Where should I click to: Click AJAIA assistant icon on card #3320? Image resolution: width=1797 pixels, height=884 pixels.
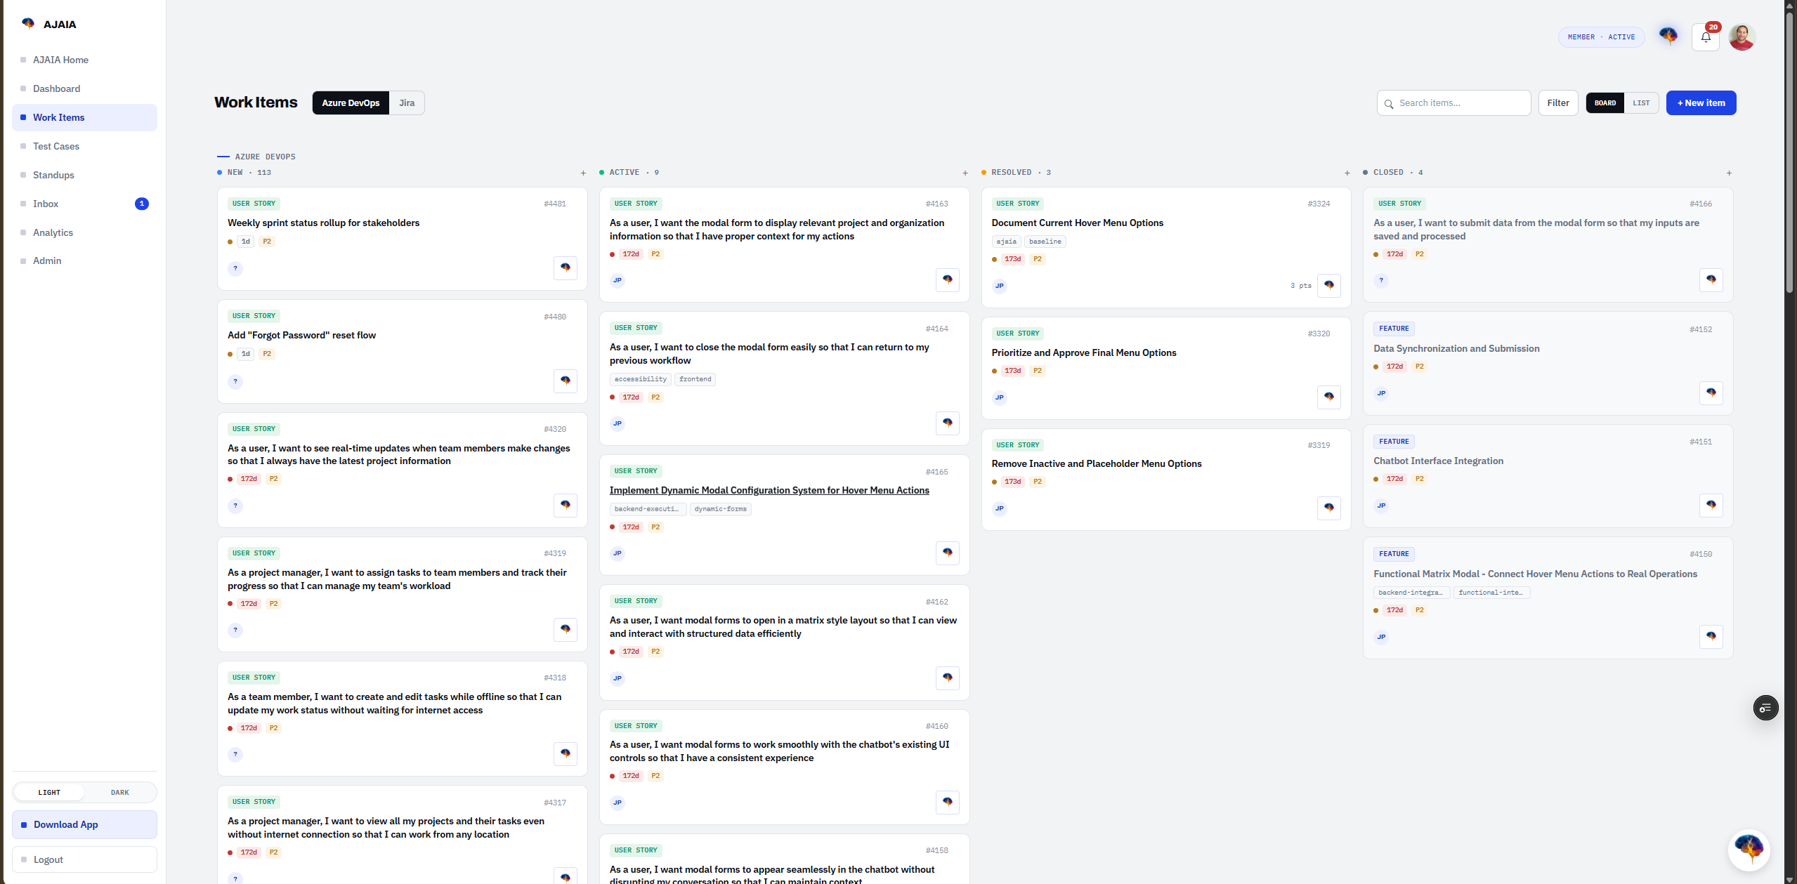[x=1329, y=397]
